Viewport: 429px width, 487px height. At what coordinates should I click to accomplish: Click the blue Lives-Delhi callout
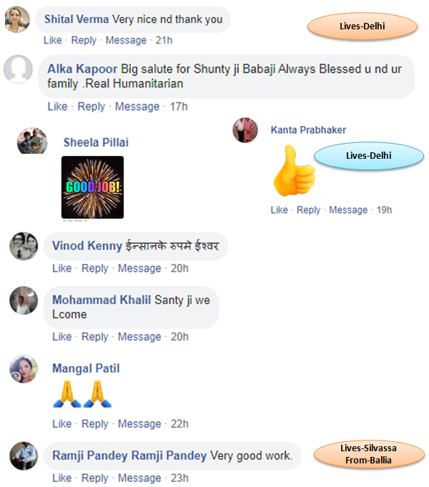[369, 156]
